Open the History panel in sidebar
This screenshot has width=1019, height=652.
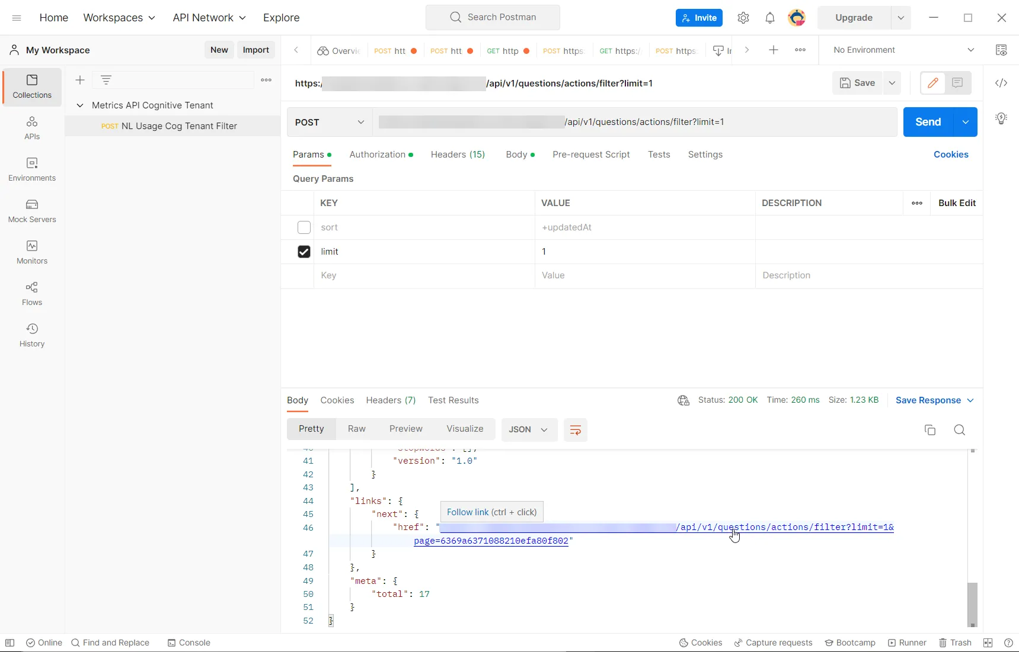point(31,335)
